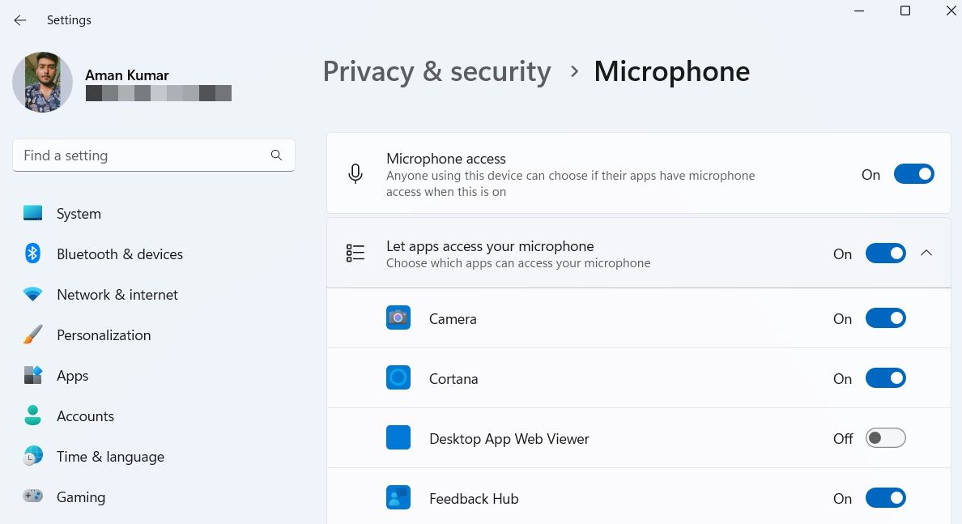Screen dimensions: 962x524
Task: Maximize the Settings window
Action: point(905,11)
